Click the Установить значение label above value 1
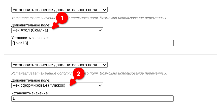The height and width of the screenshot is (112, 217). point(30,93)
